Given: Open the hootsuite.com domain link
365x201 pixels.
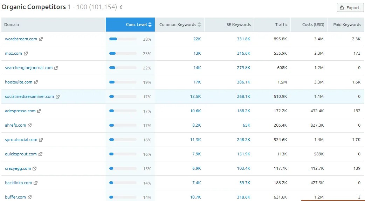Looking at the screenshot, I should pyautogui.click(x=19, y=82).
